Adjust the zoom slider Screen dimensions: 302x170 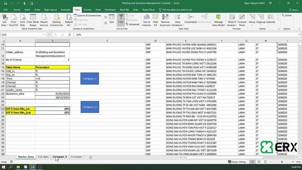282,162
